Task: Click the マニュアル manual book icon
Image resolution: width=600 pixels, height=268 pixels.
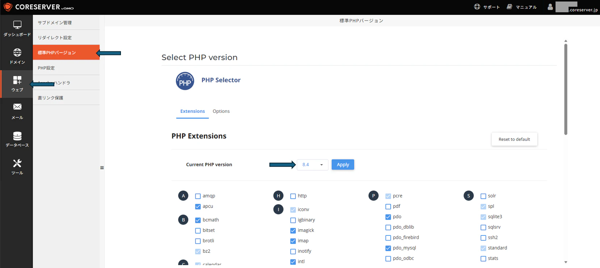Action: 509,7
